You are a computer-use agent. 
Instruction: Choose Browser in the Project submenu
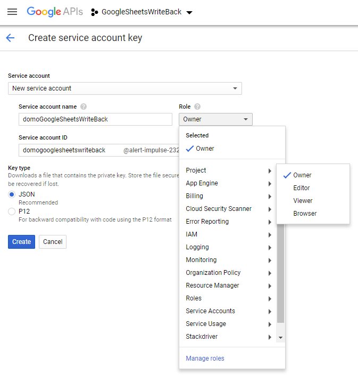tap(313, 214)
